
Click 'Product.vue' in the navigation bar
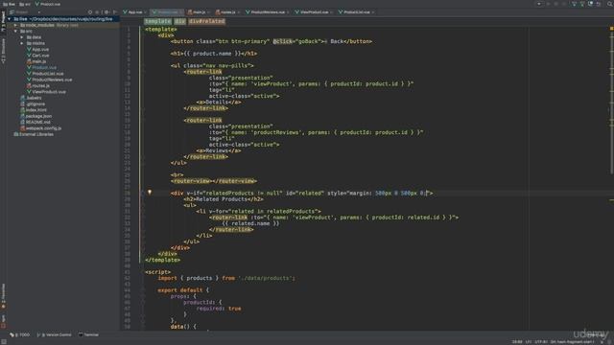coord(47,4)
